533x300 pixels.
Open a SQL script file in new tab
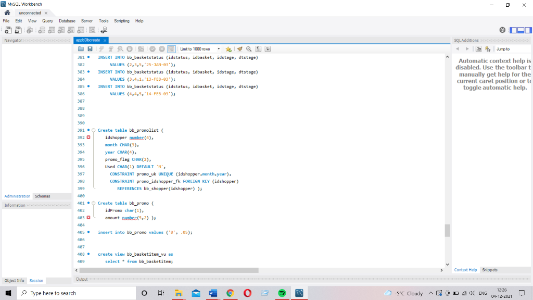click(18, 30)
